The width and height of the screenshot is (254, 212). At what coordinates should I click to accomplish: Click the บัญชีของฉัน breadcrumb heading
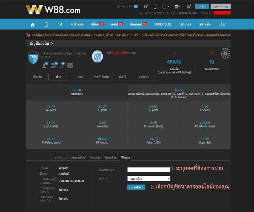pyautogui.click(x=41, y=44)
